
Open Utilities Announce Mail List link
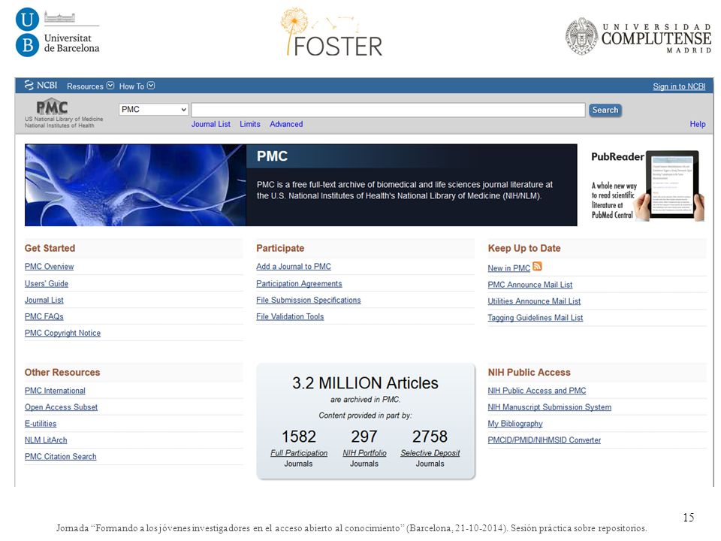(534, 301)
